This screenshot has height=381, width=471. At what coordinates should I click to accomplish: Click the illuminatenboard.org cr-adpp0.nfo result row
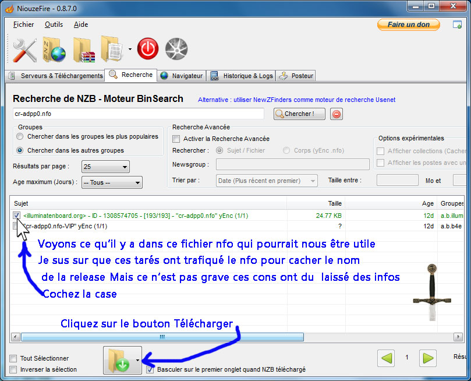tap(238, 216)
